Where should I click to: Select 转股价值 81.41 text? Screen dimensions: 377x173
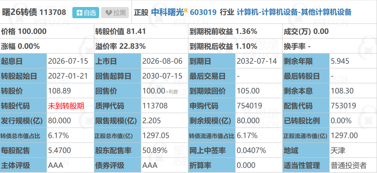(121, 31)
